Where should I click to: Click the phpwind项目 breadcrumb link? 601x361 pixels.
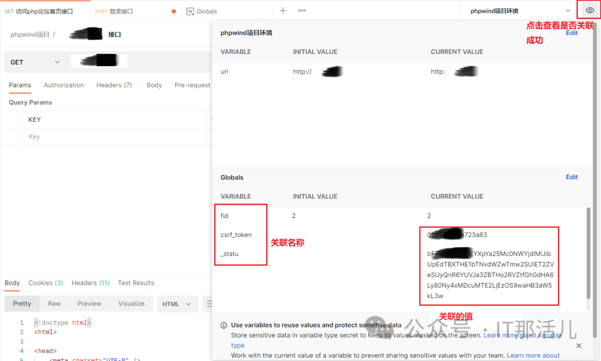[30, 34]
